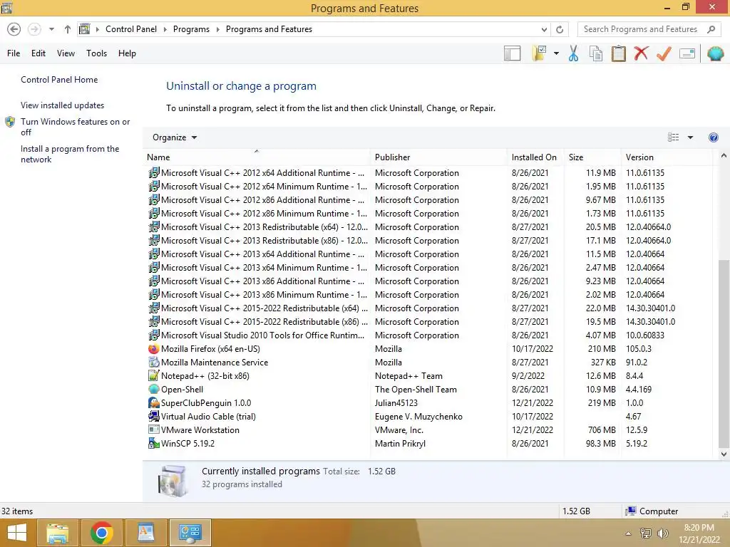This screenshot has height=547, width=730.
Task: Open help via blue question mark
Action: pos(713,137)
